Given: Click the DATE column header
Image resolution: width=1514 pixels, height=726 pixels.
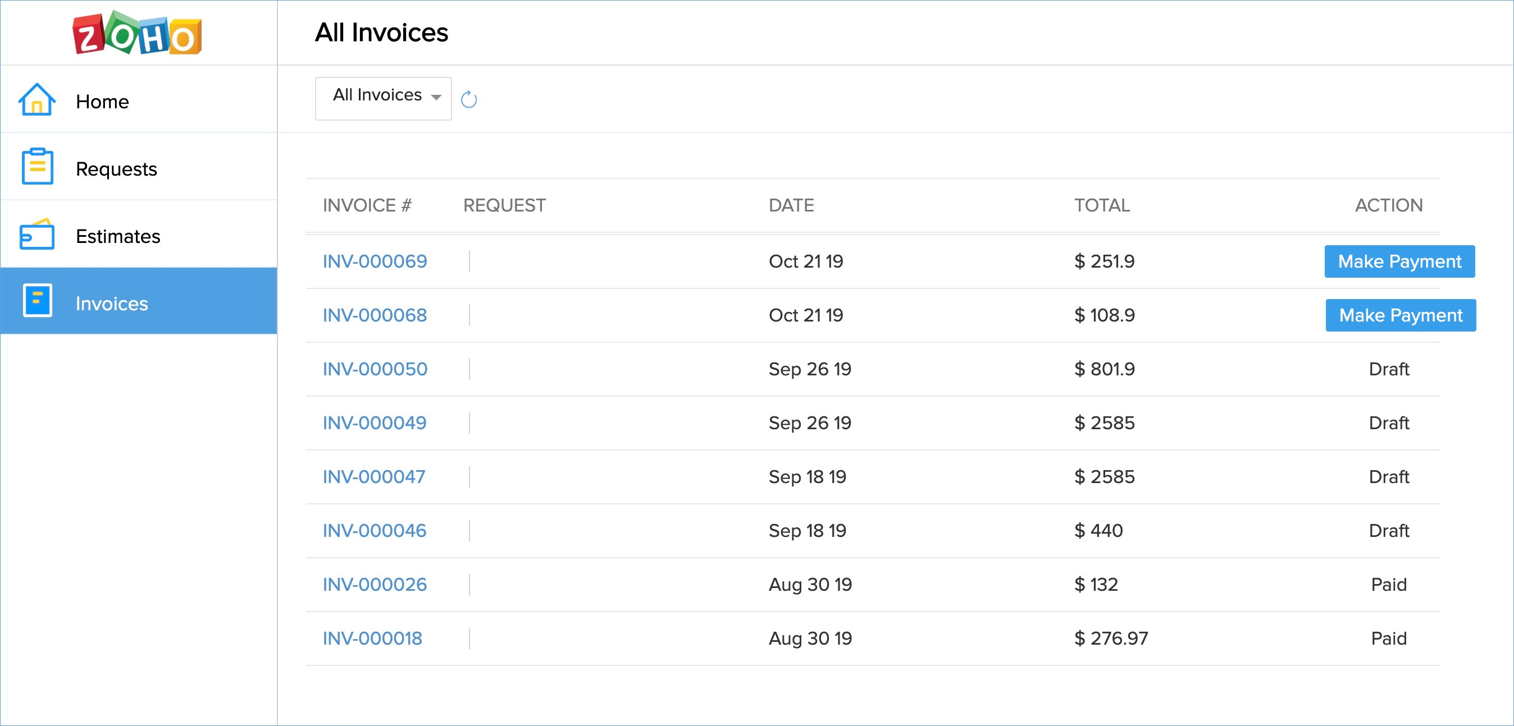Looking at the screenshot, I should (791, 205).
